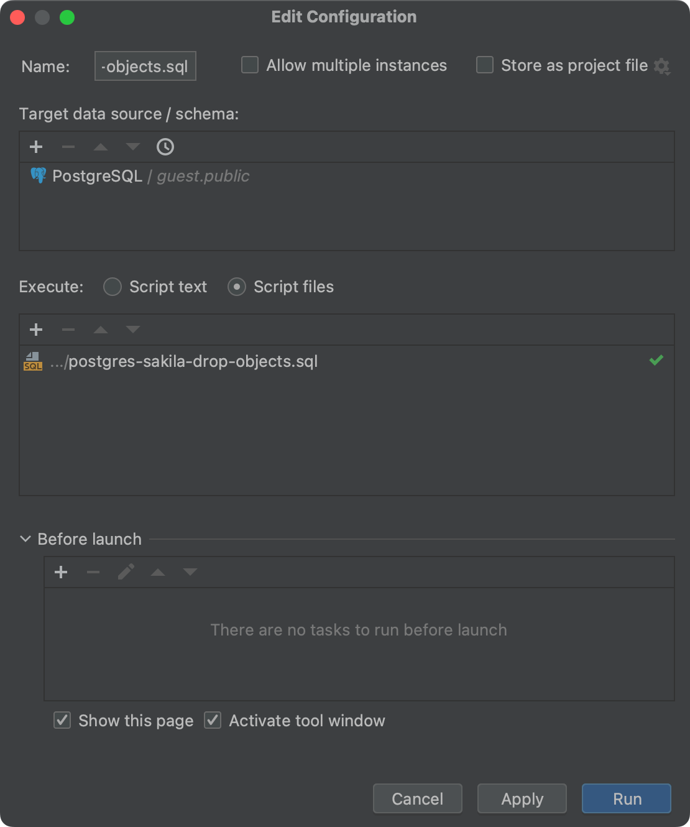Click the Name input field
The image size is (690, 827).
click(145, 65)
